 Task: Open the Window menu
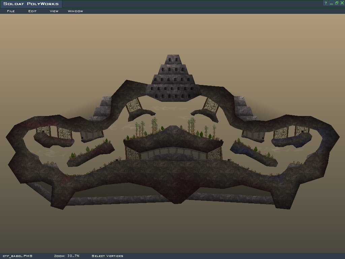click(75, 11)
